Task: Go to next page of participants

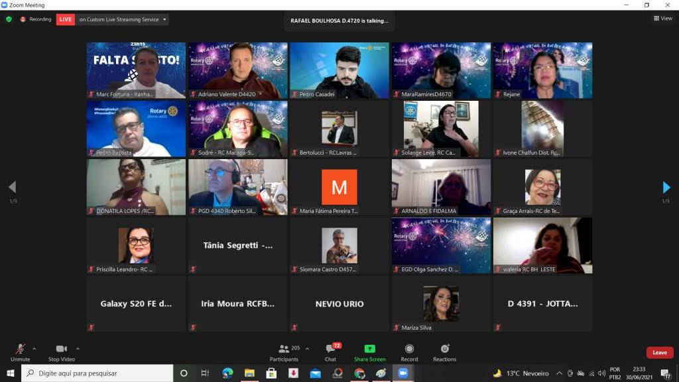Action: pyautogui.click(x=666, y=188)
